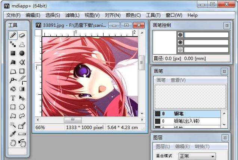Open 转换(T) menu in layers panel

click(x=202, y=147)
